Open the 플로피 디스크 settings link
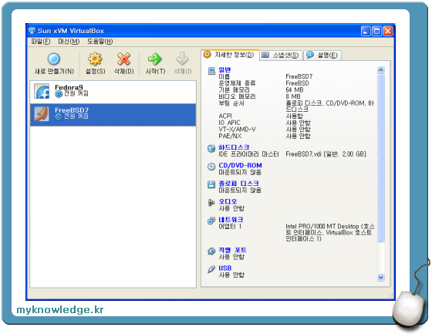 click(239, 184)
